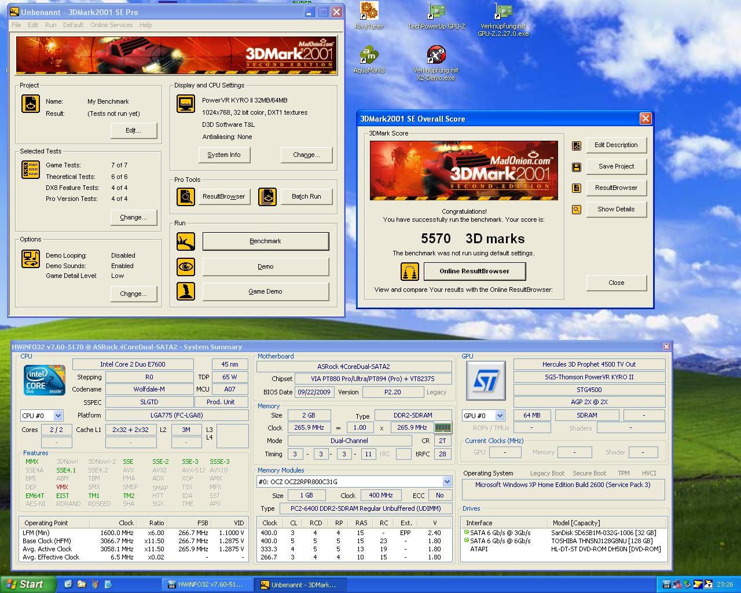Click the Batch Run icon in Pro Tools

(267, 196)
